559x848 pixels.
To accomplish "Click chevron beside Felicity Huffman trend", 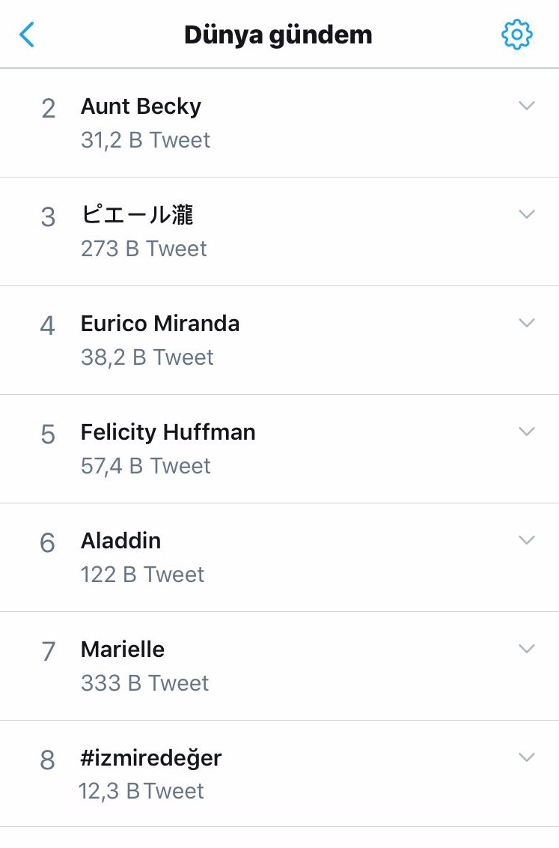I will (x=527, y=432).
